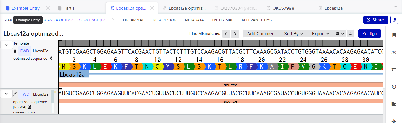The width and height of the screenshot is (402, 123).
Task: Remove the second aligned sequence with x
Action: tap(55, 92)
